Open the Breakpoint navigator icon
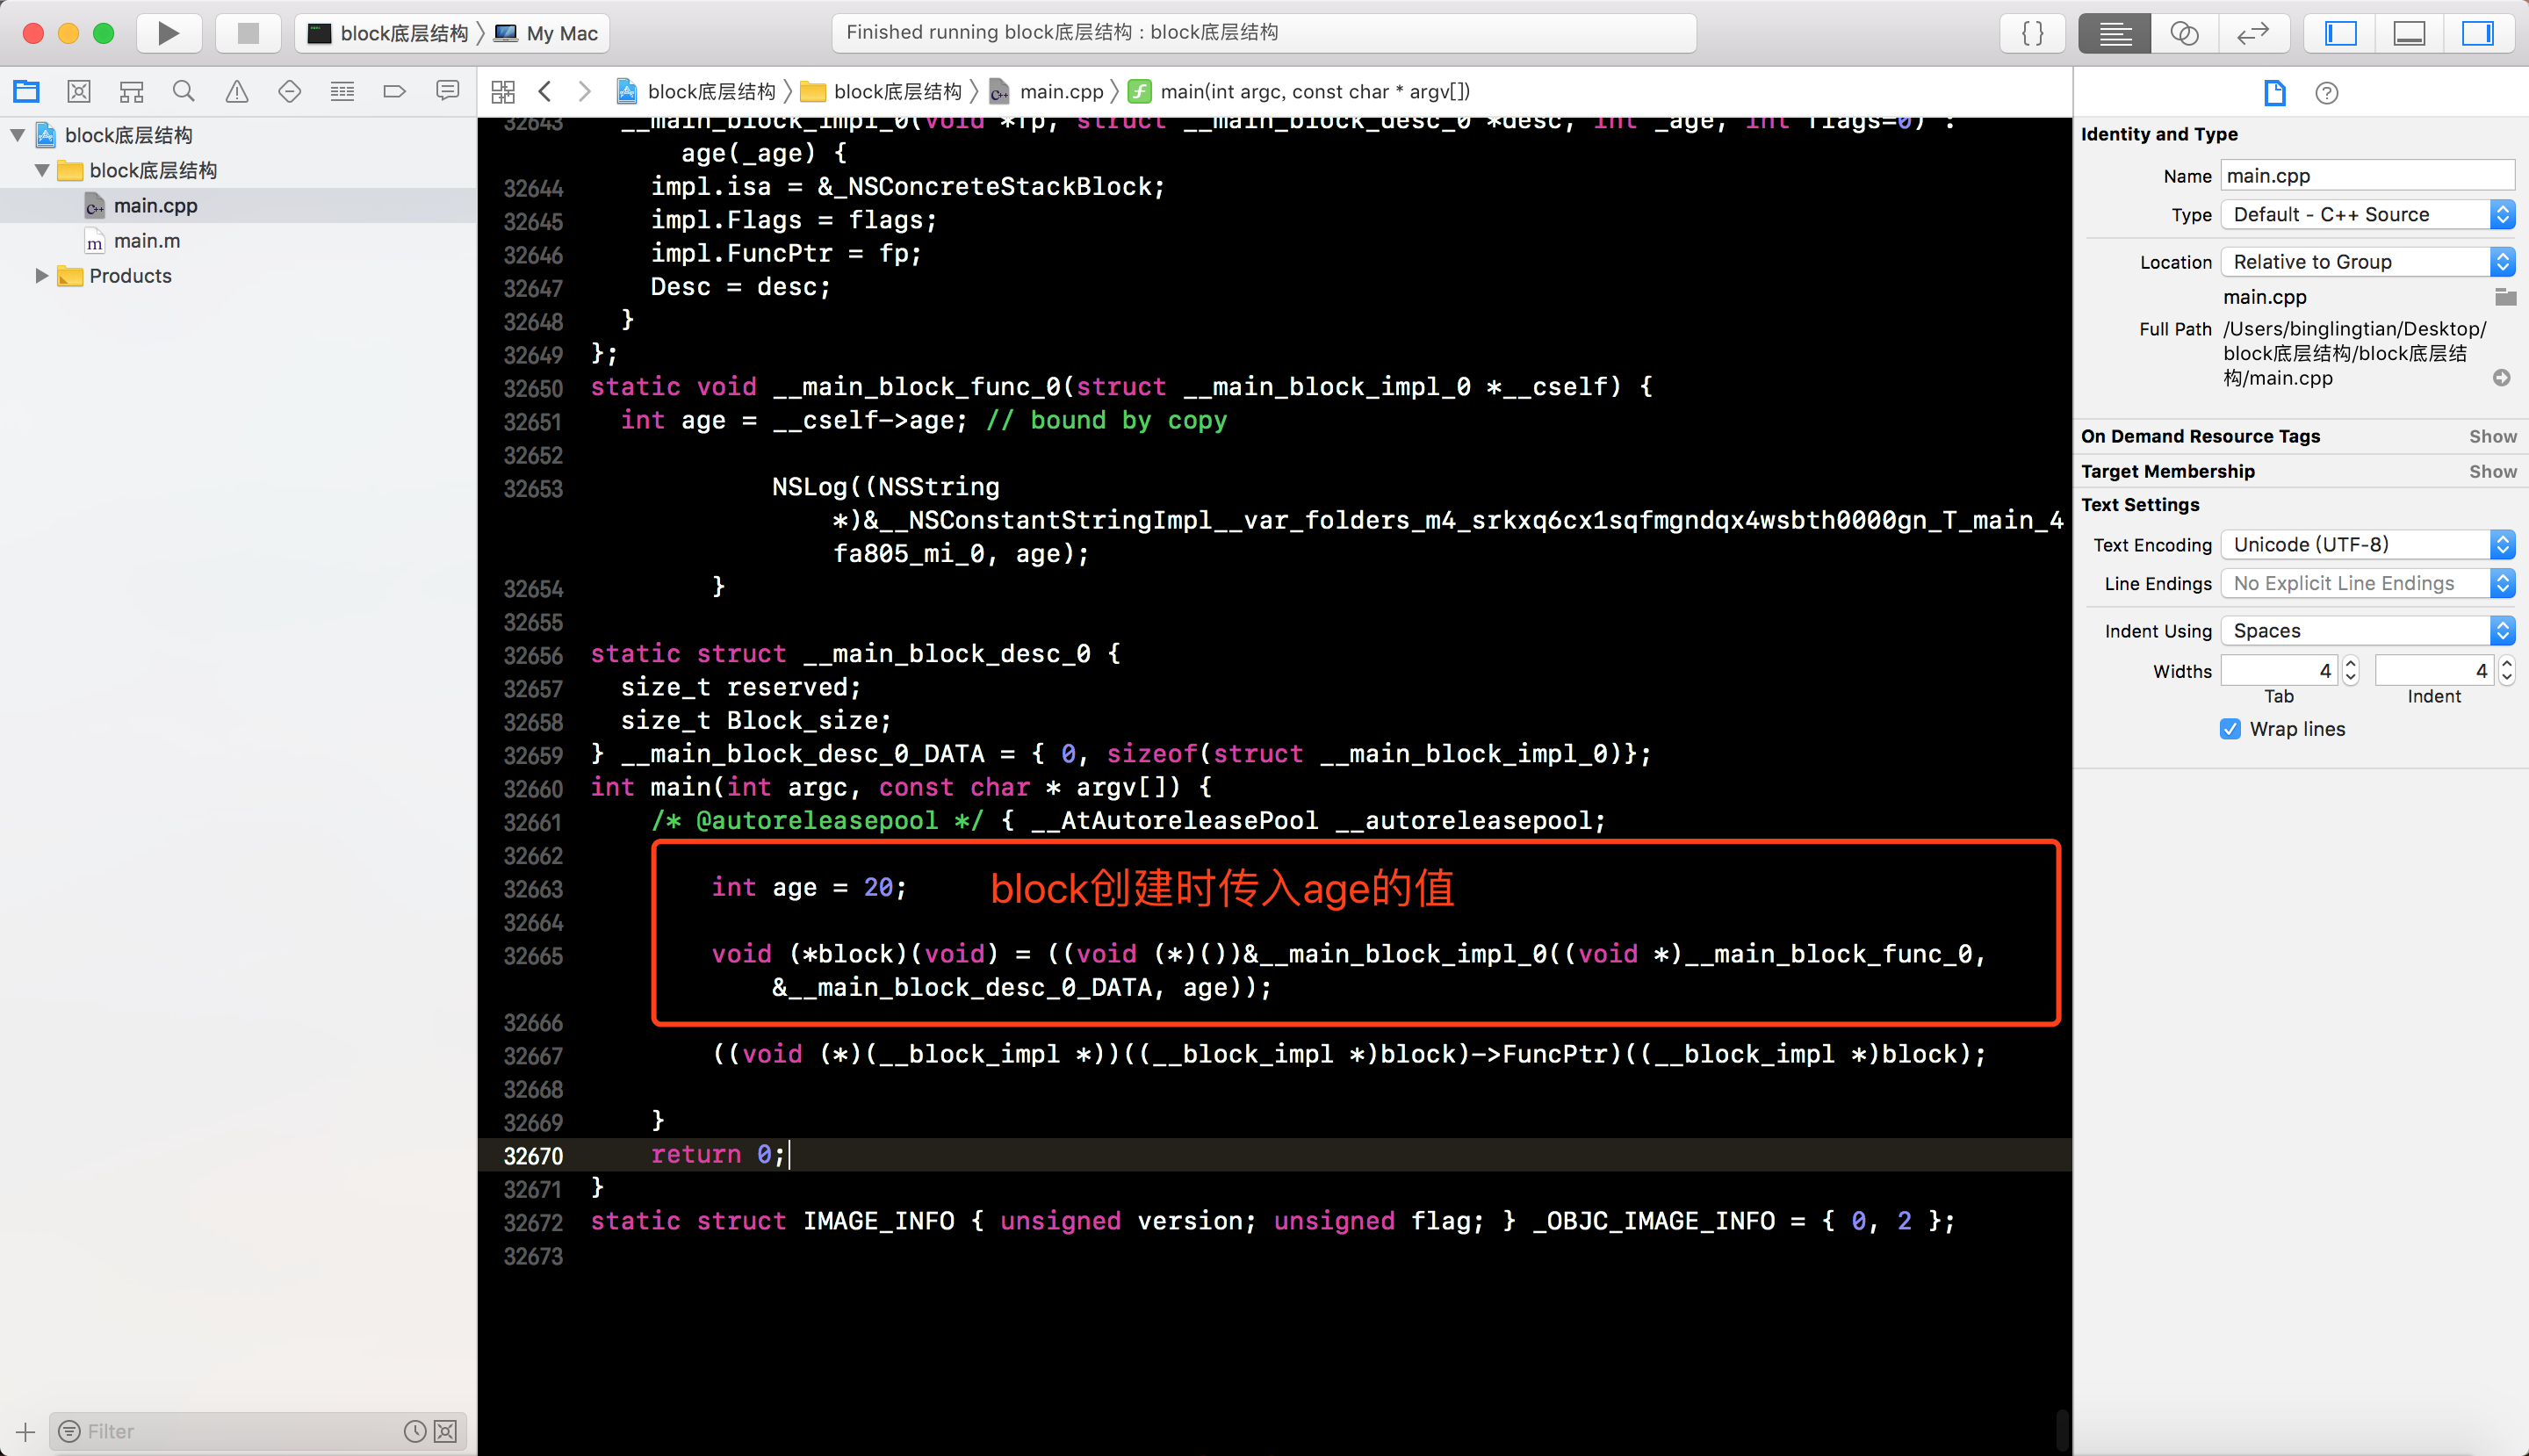Screen dimensions: 2529x1456 (394, 92)
